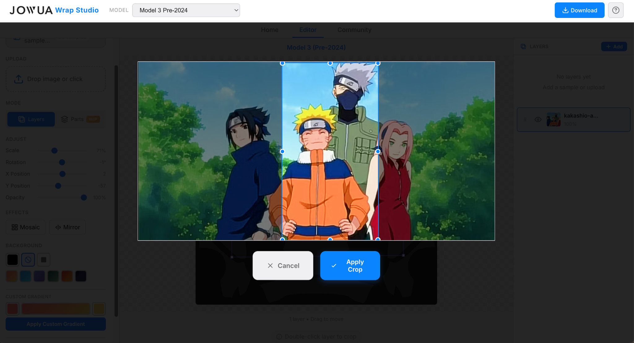Click the top-left crop handle
The width and height of the screenshot is (634, 343).
tap(282, 63)
